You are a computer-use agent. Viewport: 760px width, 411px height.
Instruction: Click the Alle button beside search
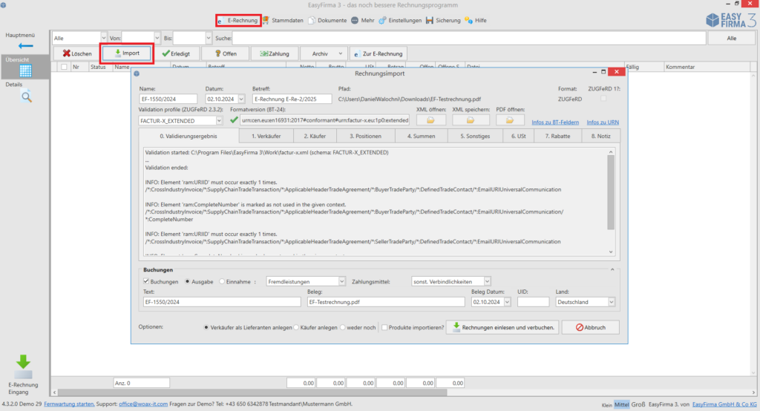point(731,38)
